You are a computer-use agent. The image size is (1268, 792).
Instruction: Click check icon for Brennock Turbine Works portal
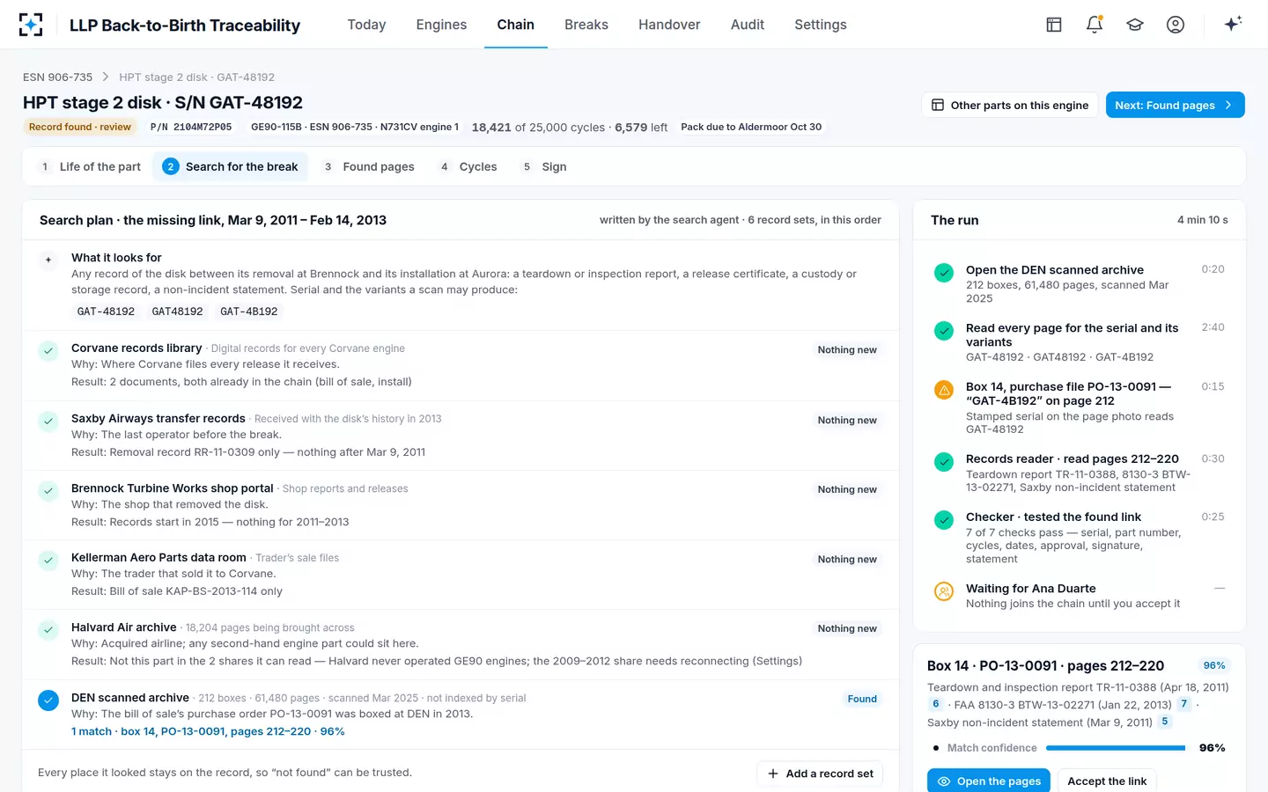[48, 490]
